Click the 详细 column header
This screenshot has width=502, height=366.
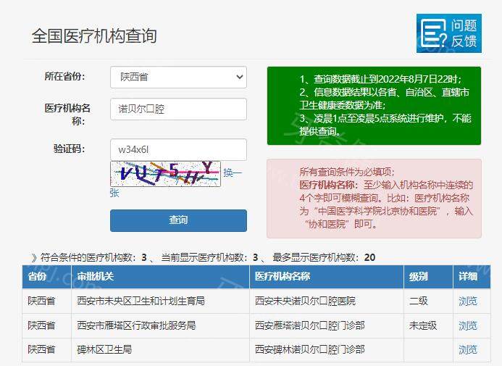coord(472,277)
